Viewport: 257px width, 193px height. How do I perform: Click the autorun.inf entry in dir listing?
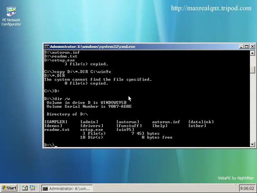(166, 122)
